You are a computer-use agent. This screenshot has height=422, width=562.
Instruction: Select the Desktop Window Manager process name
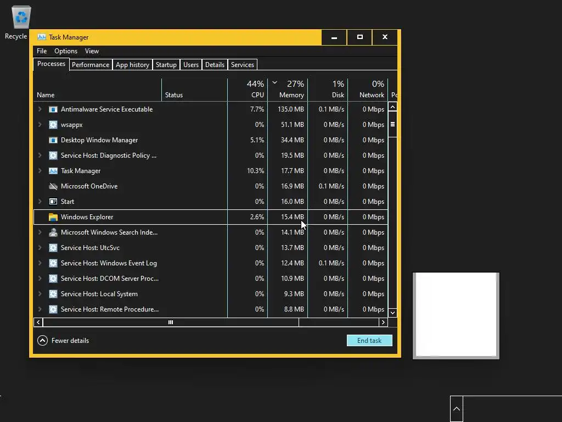tap(99, 140)
